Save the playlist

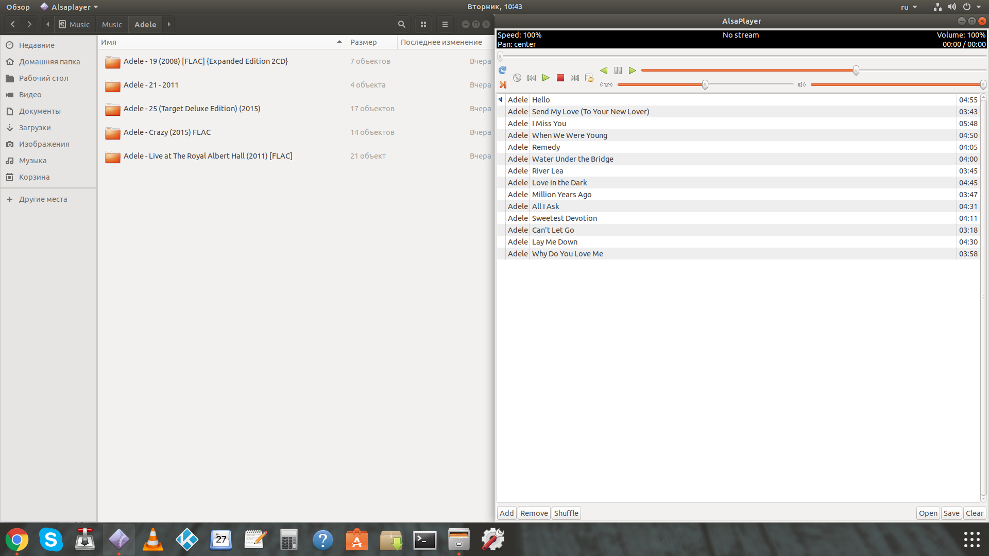click(951, 513)
